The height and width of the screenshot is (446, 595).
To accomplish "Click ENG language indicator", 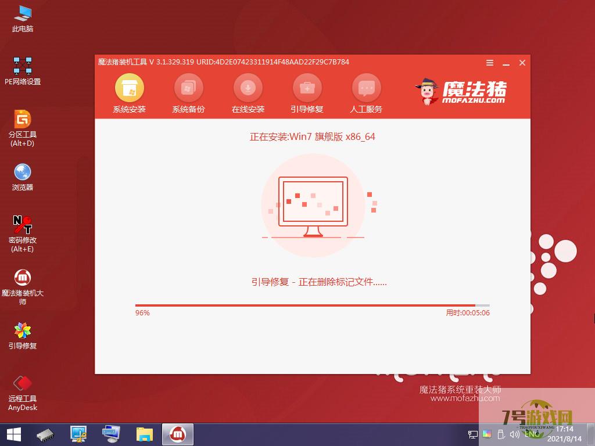I will pos(532,434).
